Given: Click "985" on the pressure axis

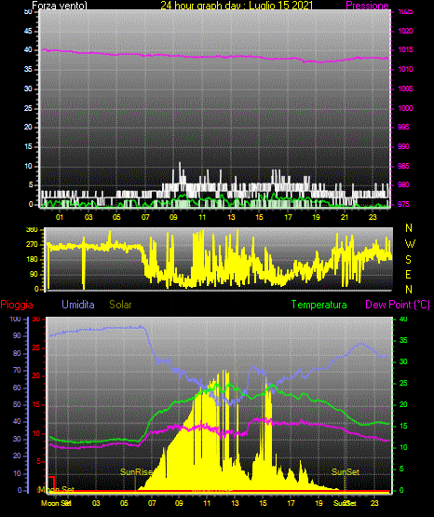Looking at the screenshot, I should (403, 166).
